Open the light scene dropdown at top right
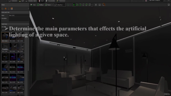171x96 pixels. coord(156,1)
